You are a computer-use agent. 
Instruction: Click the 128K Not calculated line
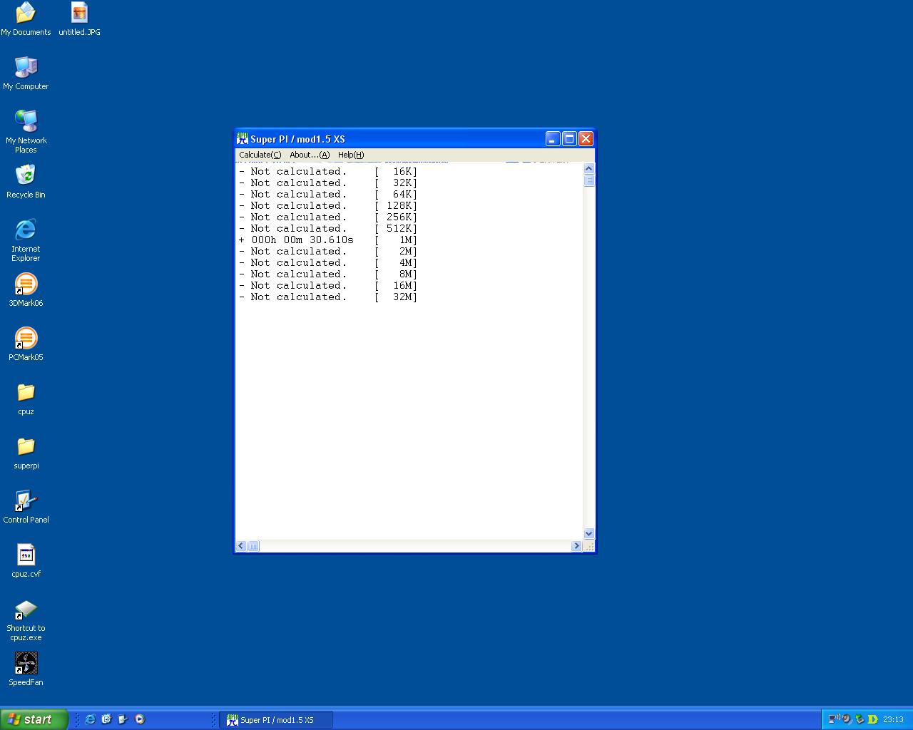(328, 205)
